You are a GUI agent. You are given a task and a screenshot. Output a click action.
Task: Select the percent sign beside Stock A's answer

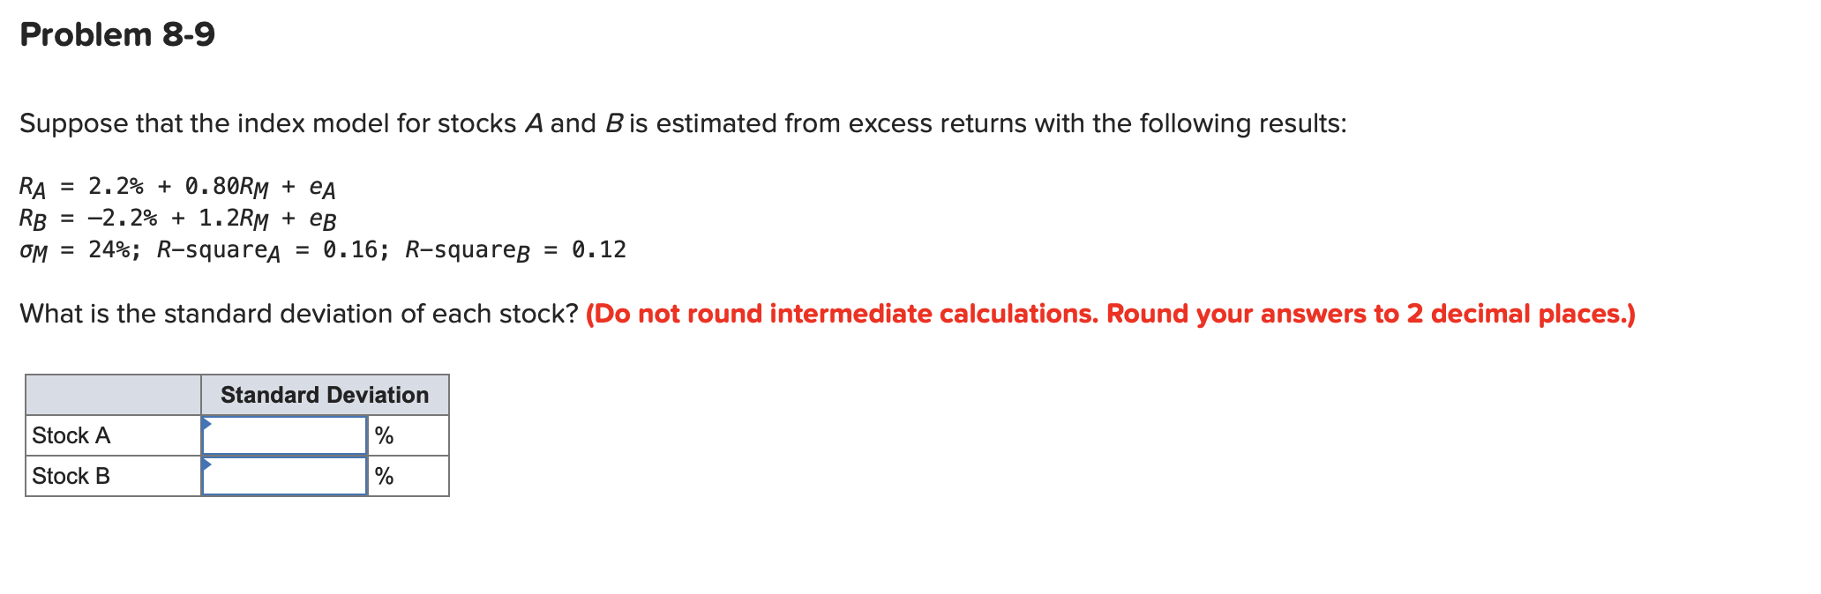tap(383, 434)
